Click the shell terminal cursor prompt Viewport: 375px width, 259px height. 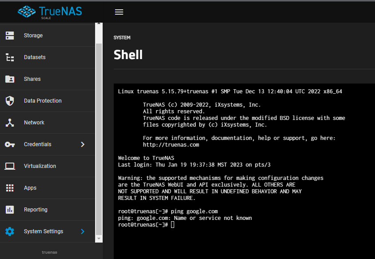pyautogui.click(x=173, y=224)
